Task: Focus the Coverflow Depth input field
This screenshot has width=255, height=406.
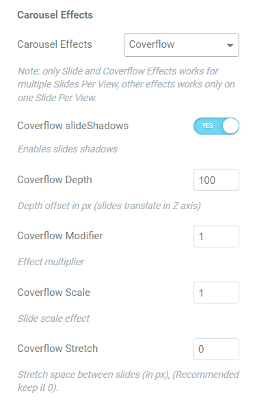Action: (216, 180)
